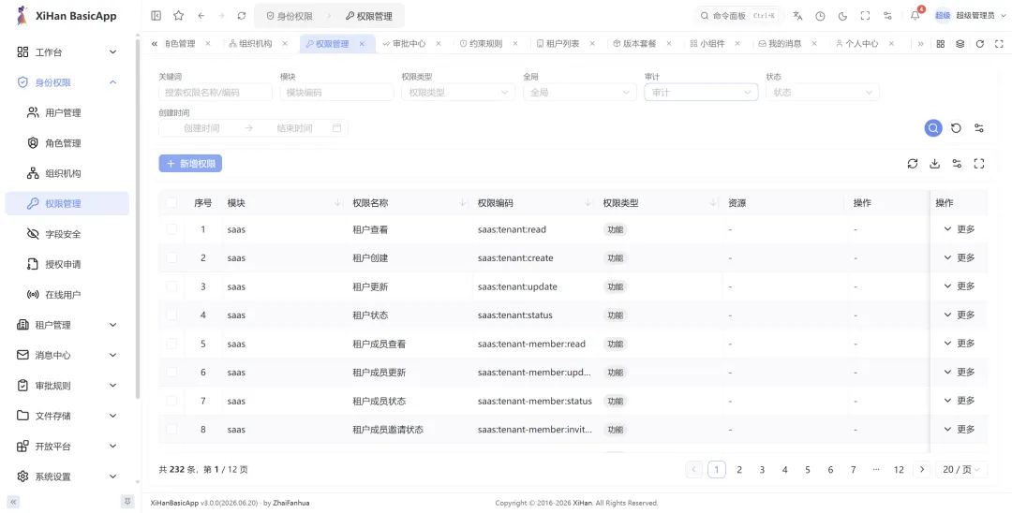Tick the checkbox for row 1 租户查看
Viewport: 1012px width, 513px height.
171,229
